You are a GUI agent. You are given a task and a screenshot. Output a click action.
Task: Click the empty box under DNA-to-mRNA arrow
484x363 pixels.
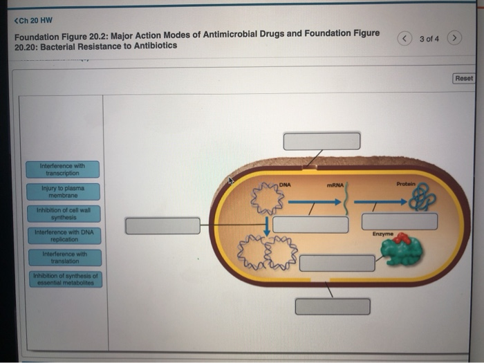(310, 225)
